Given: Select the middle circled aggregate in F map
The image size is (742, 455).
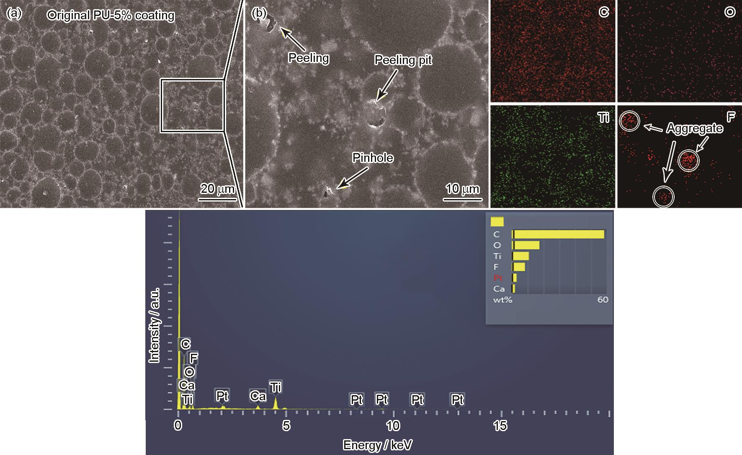Looking at the screenshot, I should tap(688, 160).
